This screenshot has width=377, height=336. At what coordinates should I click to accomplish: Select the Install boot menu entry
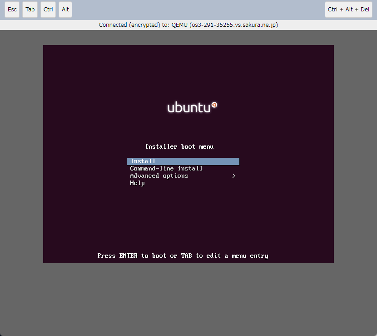[x=183, y=161]
